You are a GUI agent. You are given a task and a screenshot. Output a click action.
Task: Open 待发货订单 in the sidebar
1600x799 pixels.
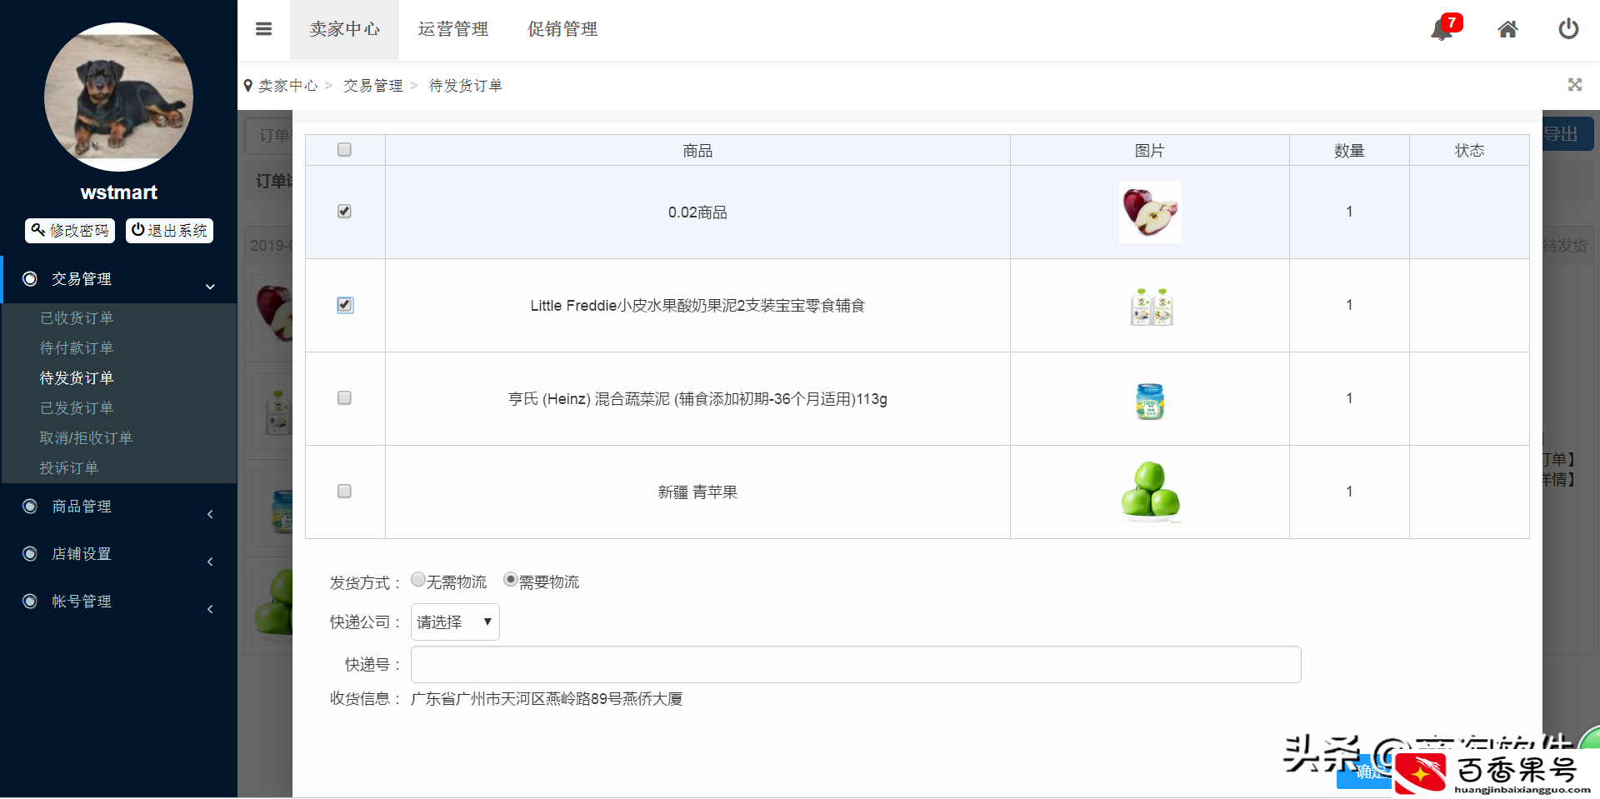77,378
